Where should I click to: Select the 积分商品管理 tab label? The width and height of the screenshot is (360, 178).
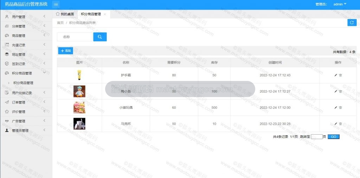click(x=91, y=14)
